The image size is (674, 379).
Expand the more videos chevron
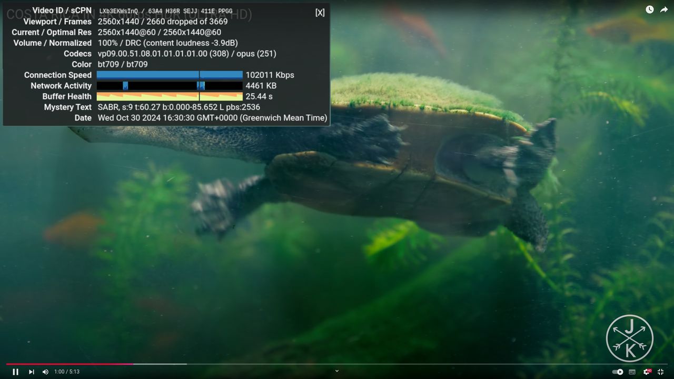tap(337, 371)
